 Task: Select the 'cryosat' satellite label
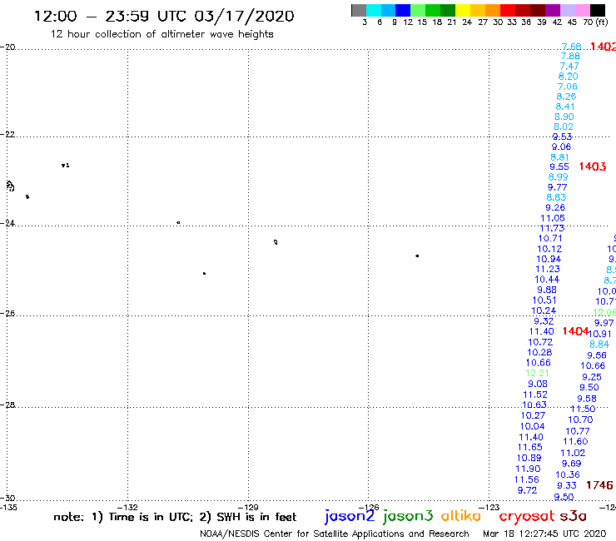point(527,516)
